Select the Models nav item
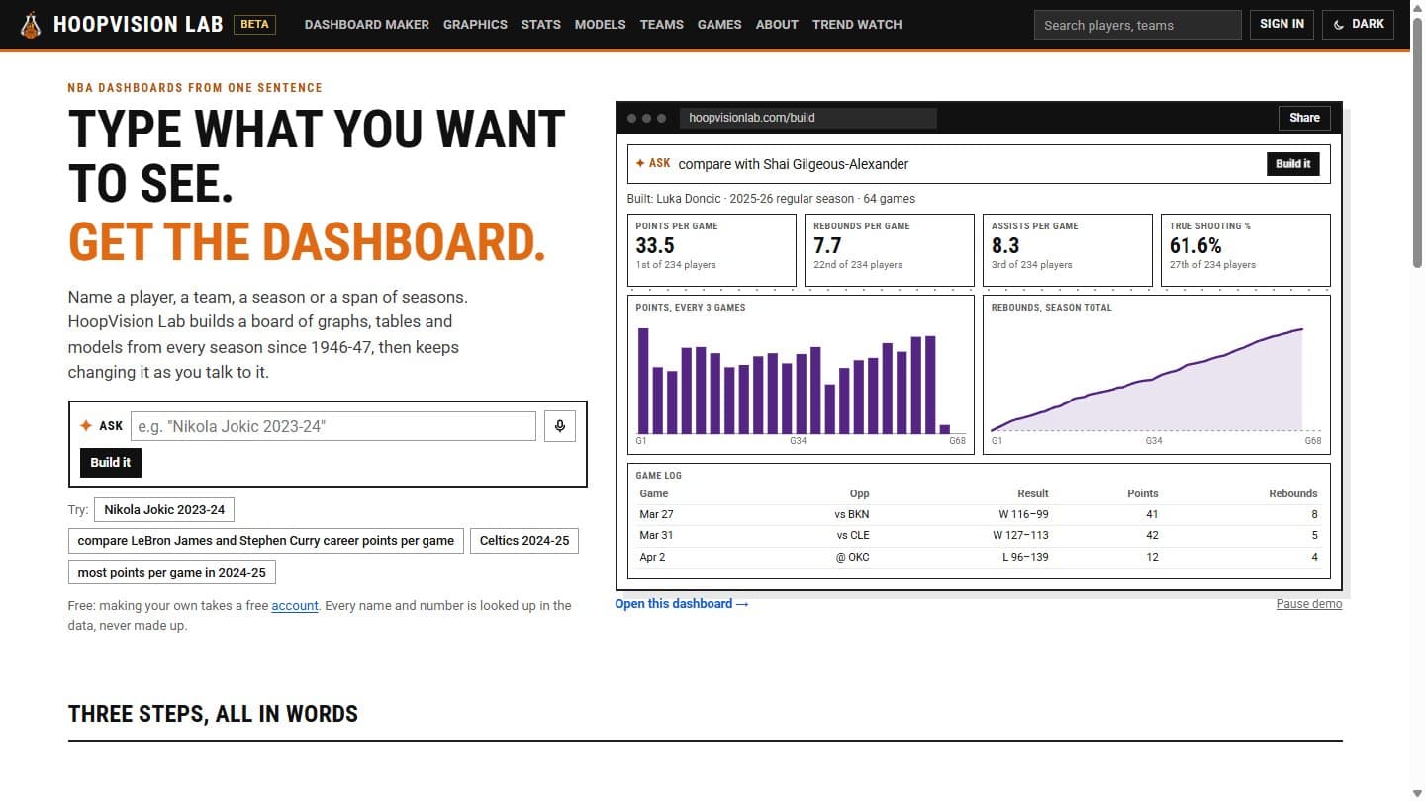Screen dimensions: 1425x801 [x=601, y=25]
